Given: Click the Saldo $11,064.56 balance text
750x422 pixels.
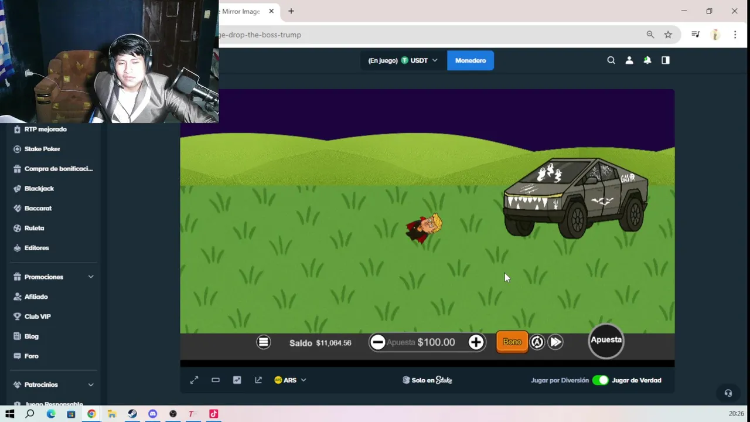Looking at the screenshot, I should click(320, 343).
